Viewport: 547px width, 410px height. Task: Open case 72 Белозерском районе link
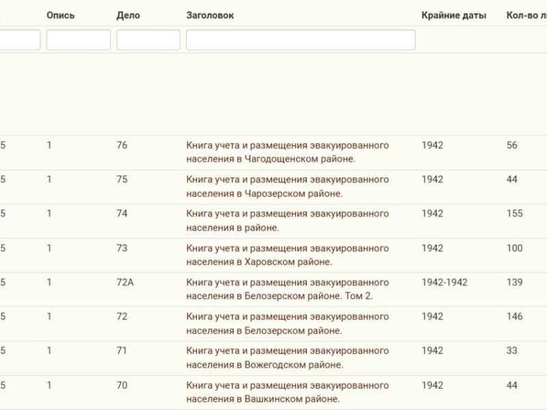tap(287, 323)
